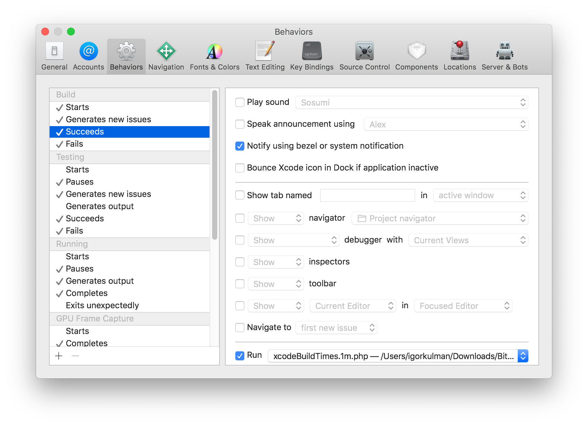
Task: Enable the toolbar row checkbox
Action: coord(240,284)
